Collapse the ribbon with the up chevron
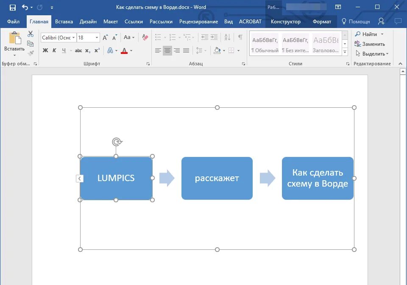The height and width of the screenshot is (285, 407). click(x=400, y=64)
